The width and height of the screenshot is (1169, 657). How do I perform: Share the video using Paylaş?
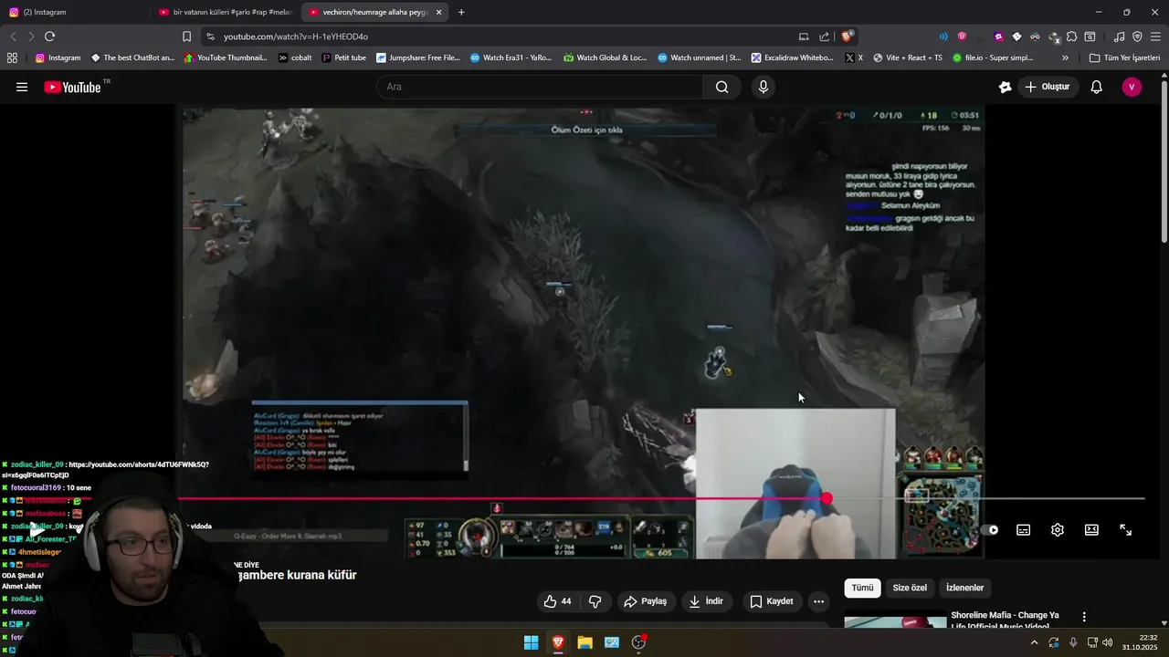coord(645,601)
